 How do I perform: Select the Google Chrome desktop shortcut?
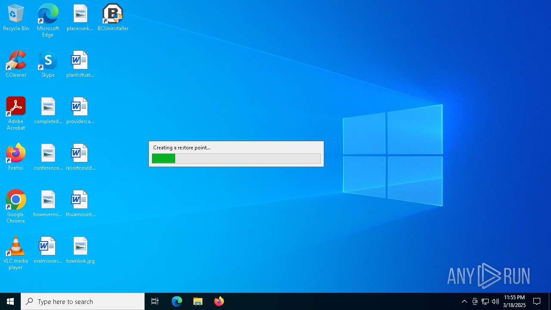point(16,207)
